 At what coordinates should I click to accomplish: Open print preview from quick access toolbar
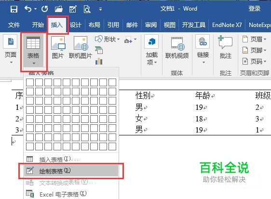[x=87, y=9]
